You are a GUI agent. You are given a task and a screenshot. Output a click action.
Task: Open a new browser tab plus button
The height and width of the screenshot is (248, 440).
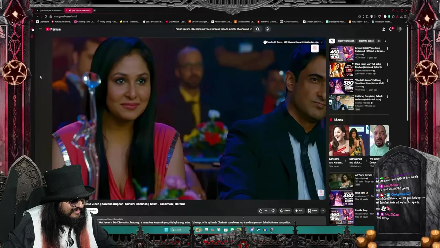(x=95, y=10)
